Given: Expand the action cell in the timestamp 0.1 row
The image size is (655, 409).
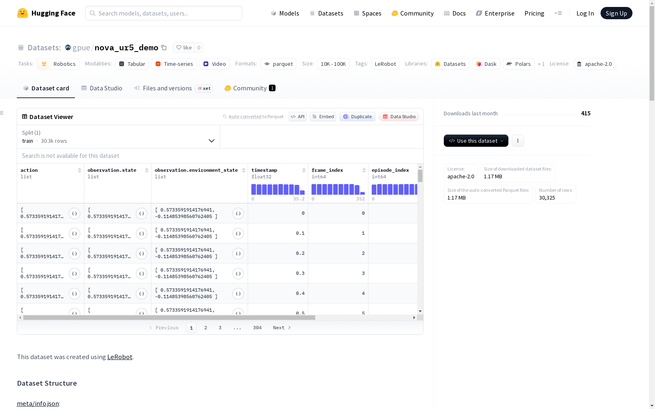Looking at the screenshot, I should coord(75,234).
